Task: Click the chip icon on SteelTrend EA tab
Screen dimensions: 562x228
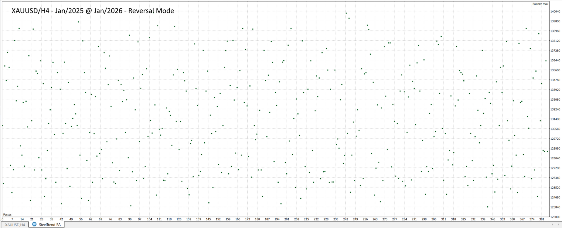Action: pos(34,224)
